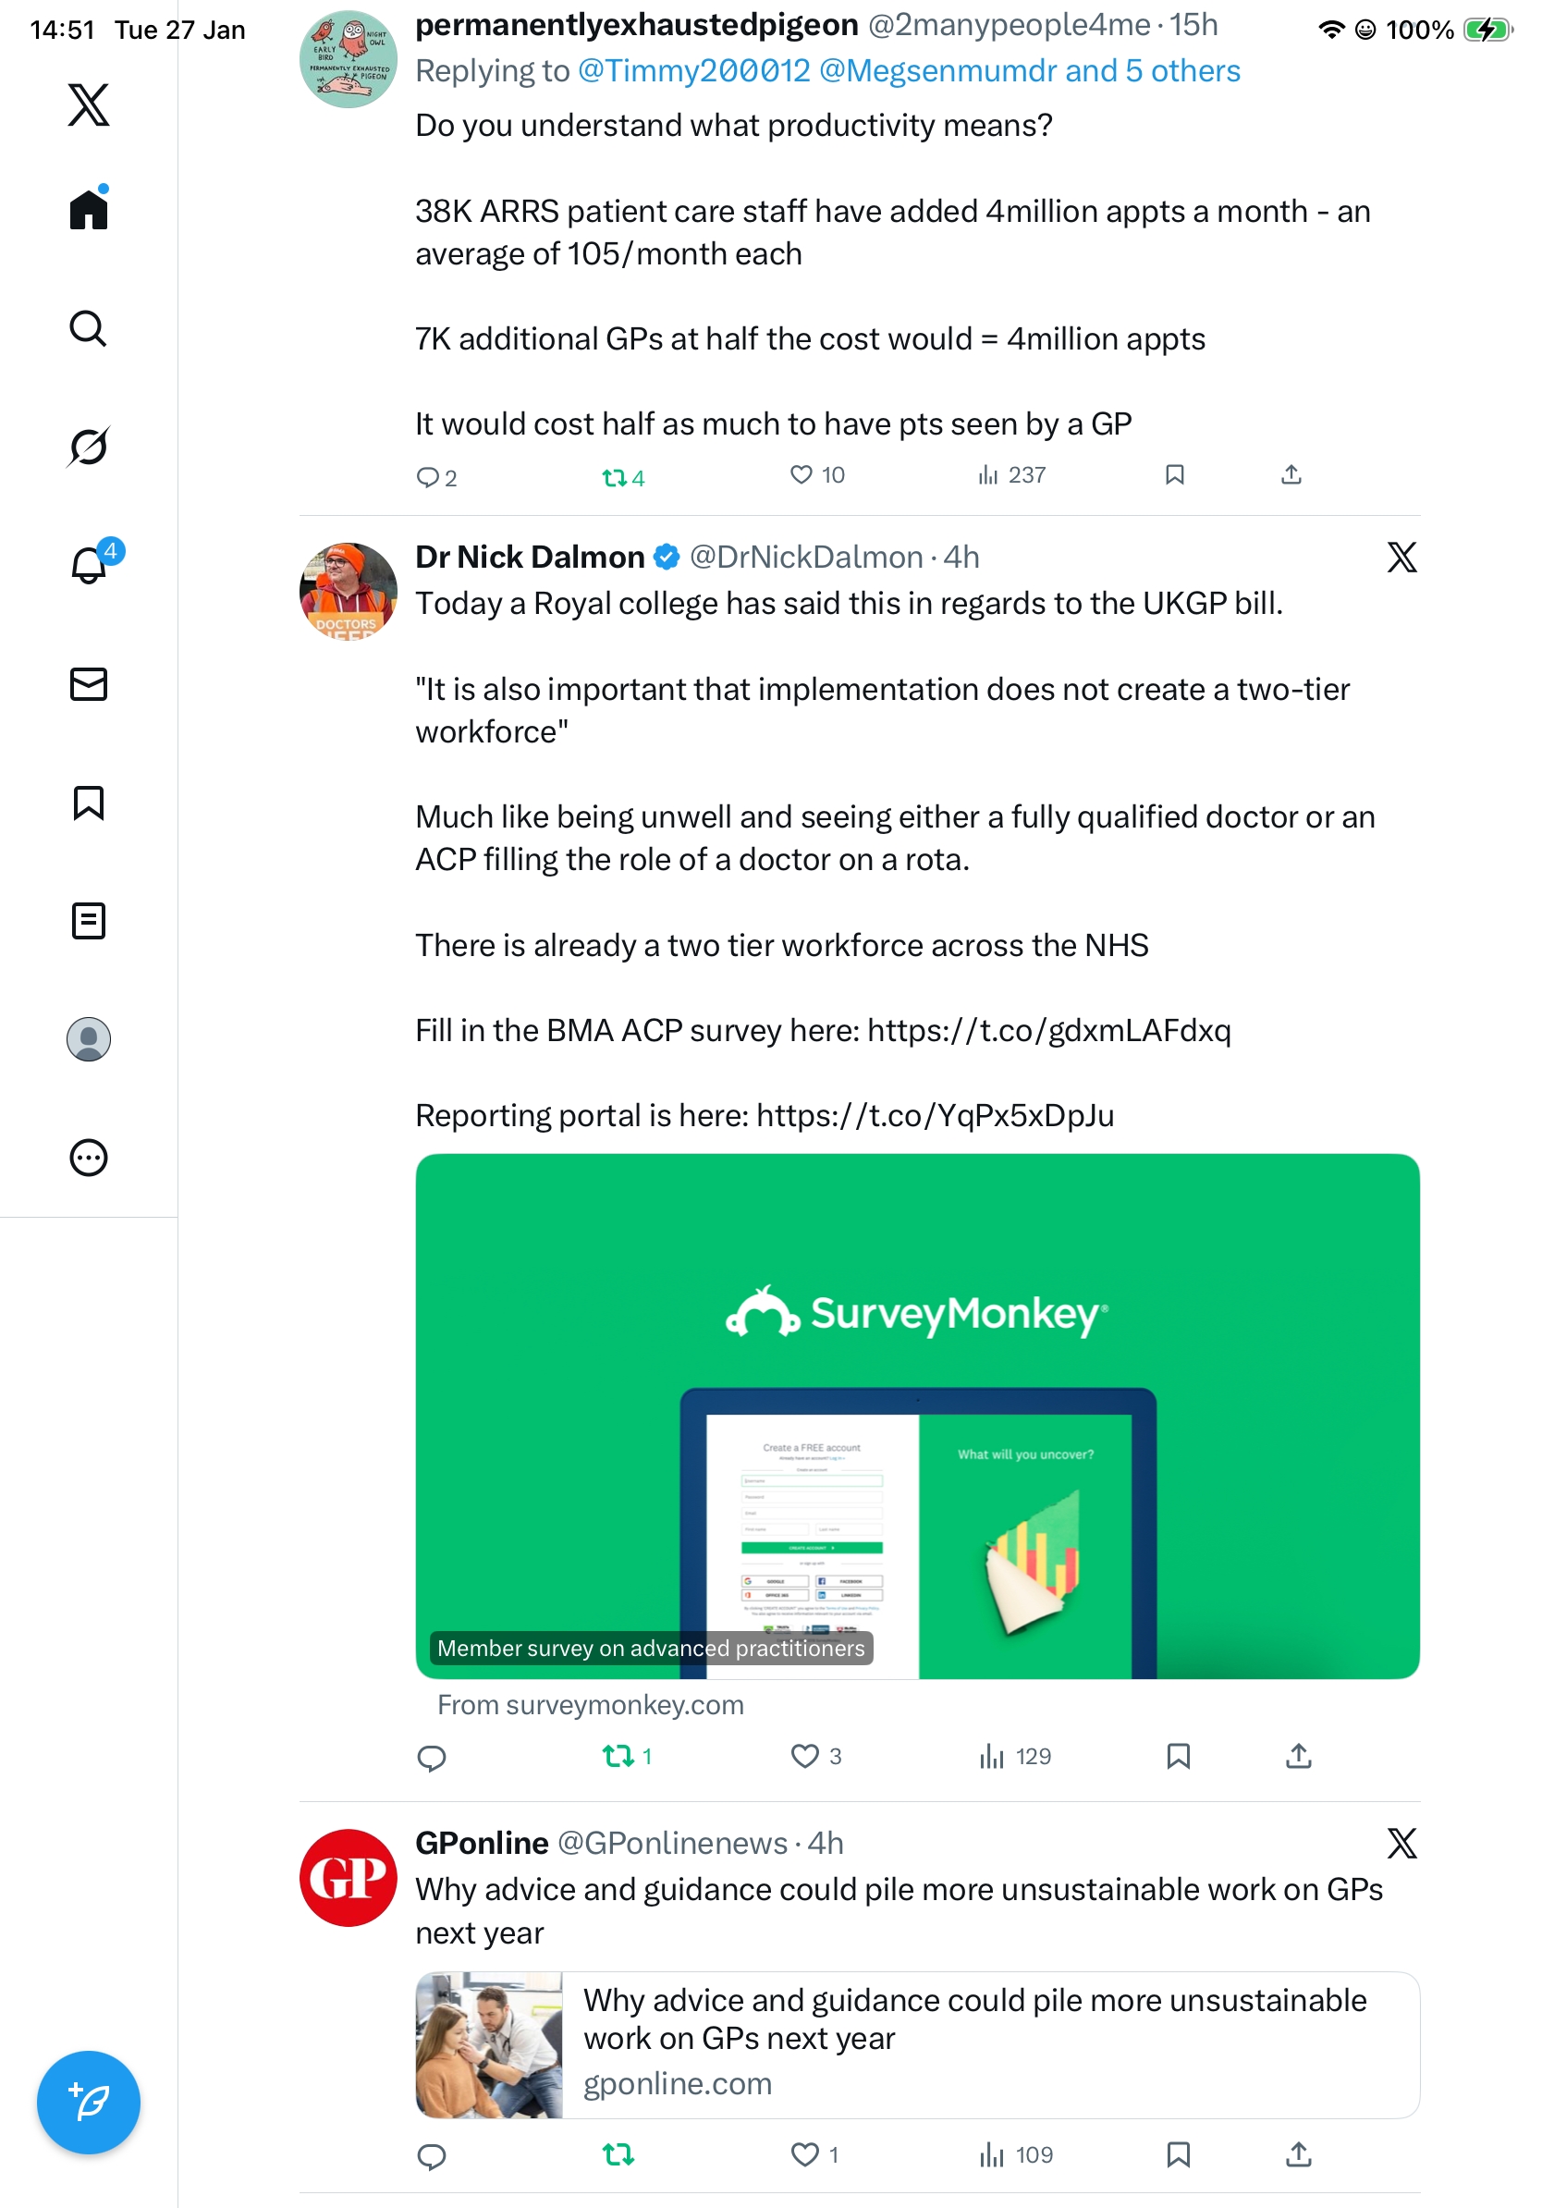Like Dr Nick Dalmon's post
This screenshot has height=2208, width=1542.
point(815,1755)
